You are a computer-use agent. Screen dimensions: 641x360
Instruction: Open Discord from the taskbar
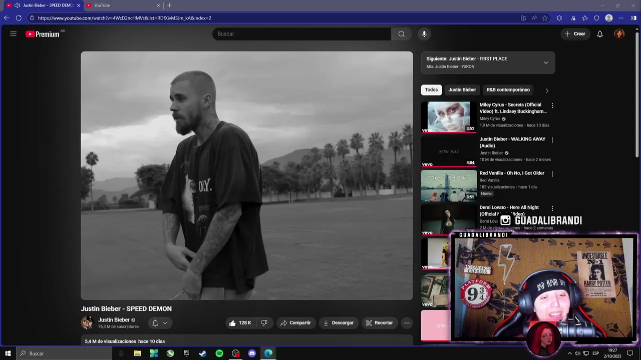[x=252, y=353]
